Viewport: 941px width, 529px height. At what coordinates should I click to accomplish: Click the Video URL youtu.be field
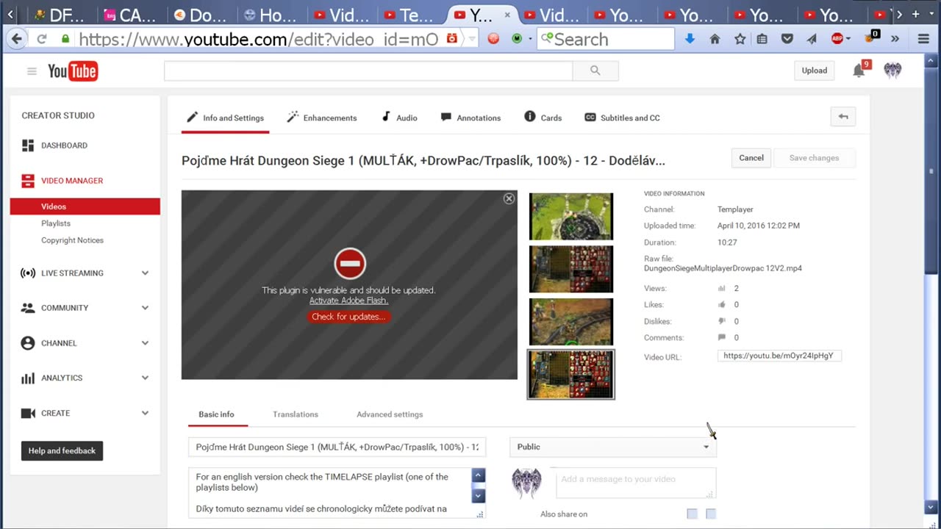(x=779, y=356)
